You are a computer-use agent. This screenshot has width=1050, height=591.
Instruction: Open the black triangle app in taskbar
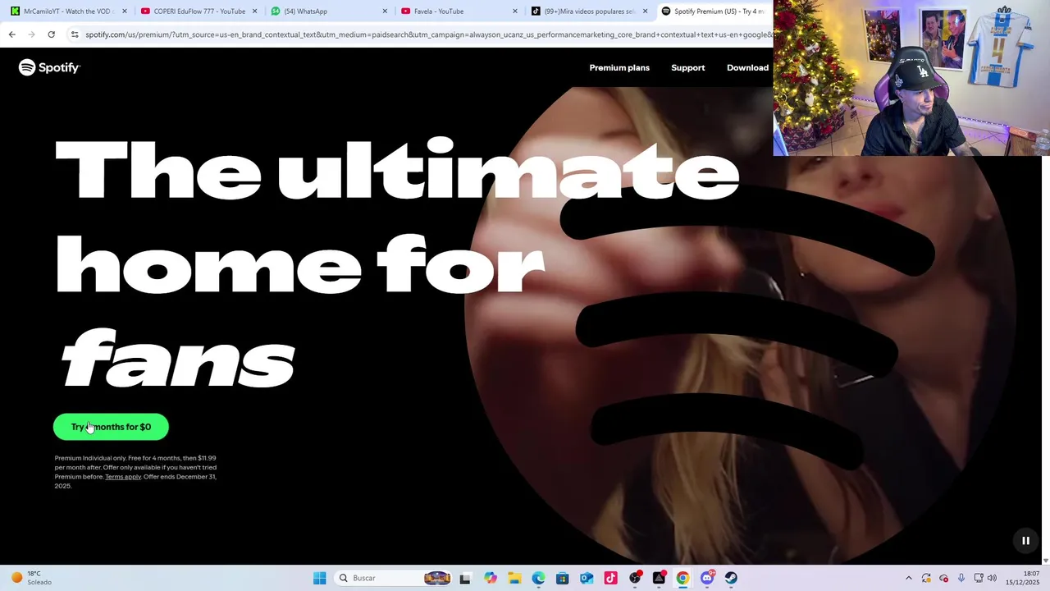tap(659, 578)
